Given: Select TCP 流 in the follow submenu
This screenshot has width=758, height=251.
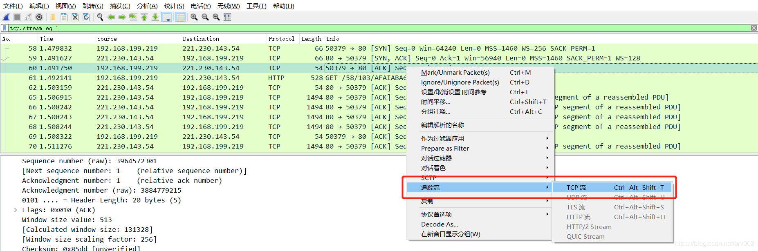Looking at the screenshot, I should tap(612, 187).
